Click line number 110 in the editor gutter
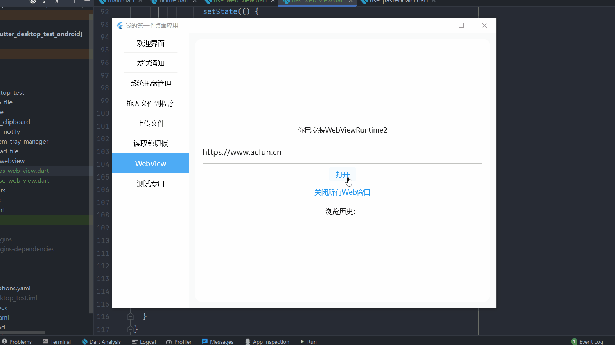The height and width of the screenshot is (345, 615). point(103,241)
